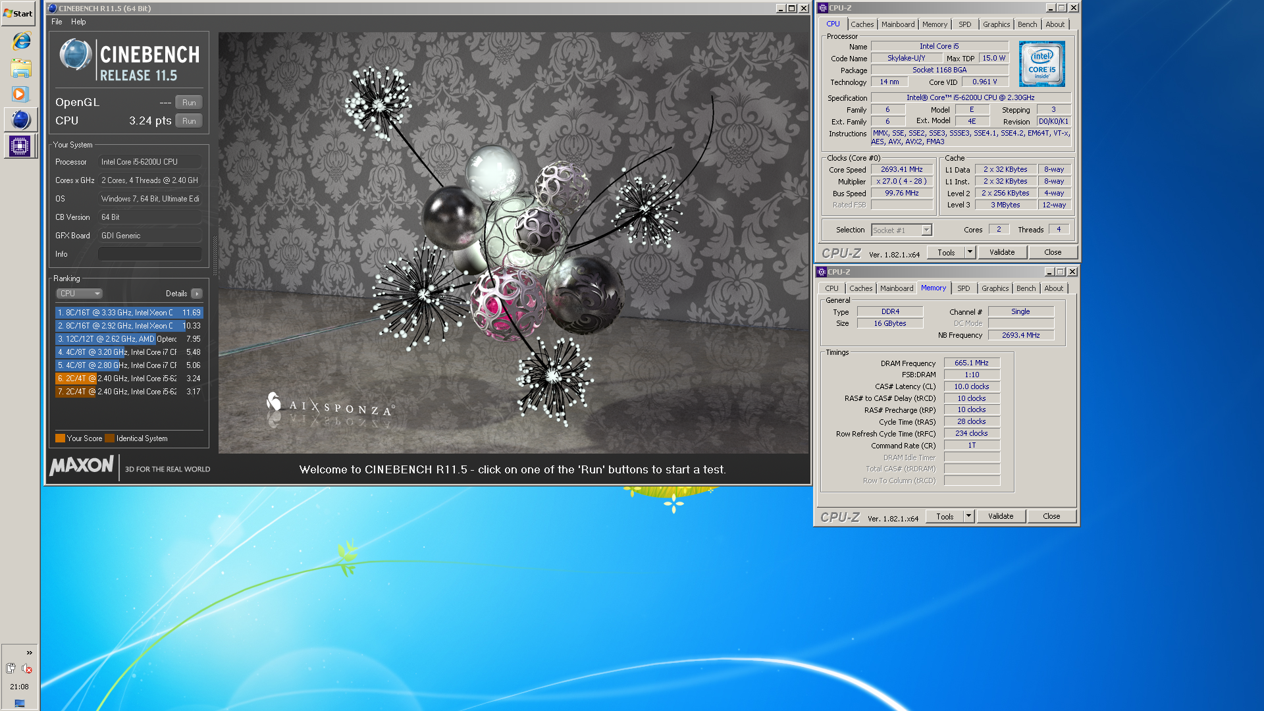
Task: Open the File menu in Cinebench
Action: [57, 22]
